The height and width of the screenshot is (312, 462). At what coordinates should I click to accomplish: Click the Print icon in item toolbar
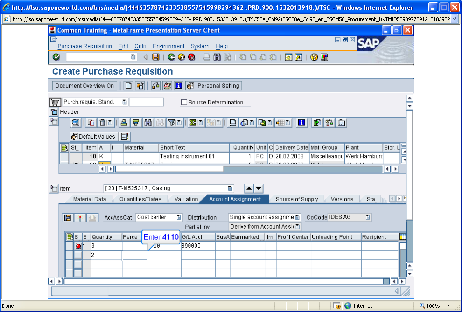point(233,123)
